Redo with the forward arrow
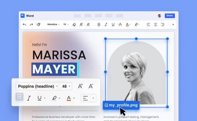 (x=31, y=24)
